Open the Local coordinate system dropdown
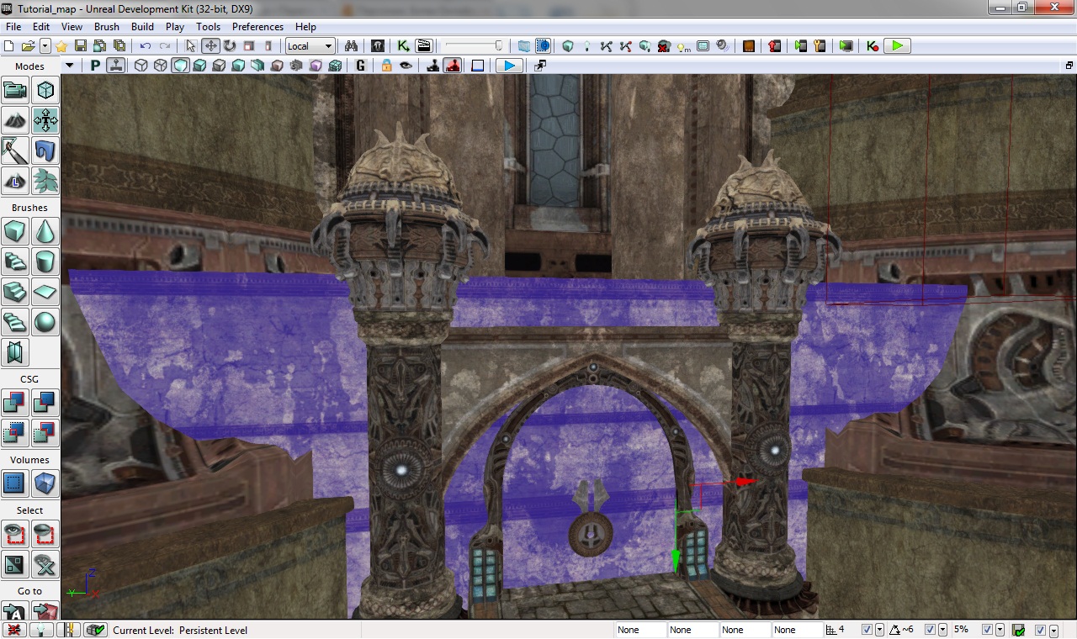The width and height of the screenshot is (1077, 639). 310,46
